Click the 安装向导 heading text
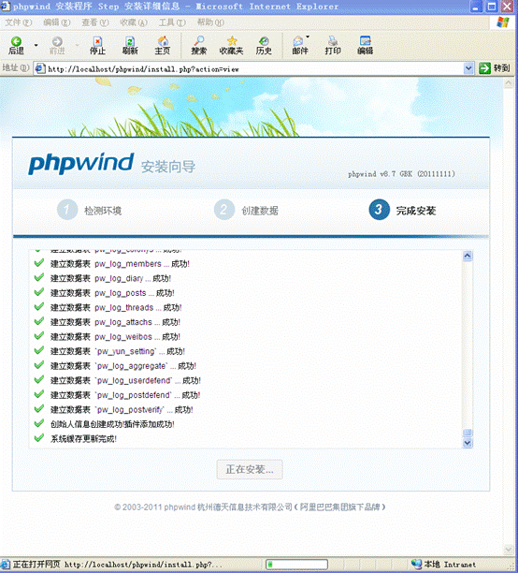 tap(168, 167)
